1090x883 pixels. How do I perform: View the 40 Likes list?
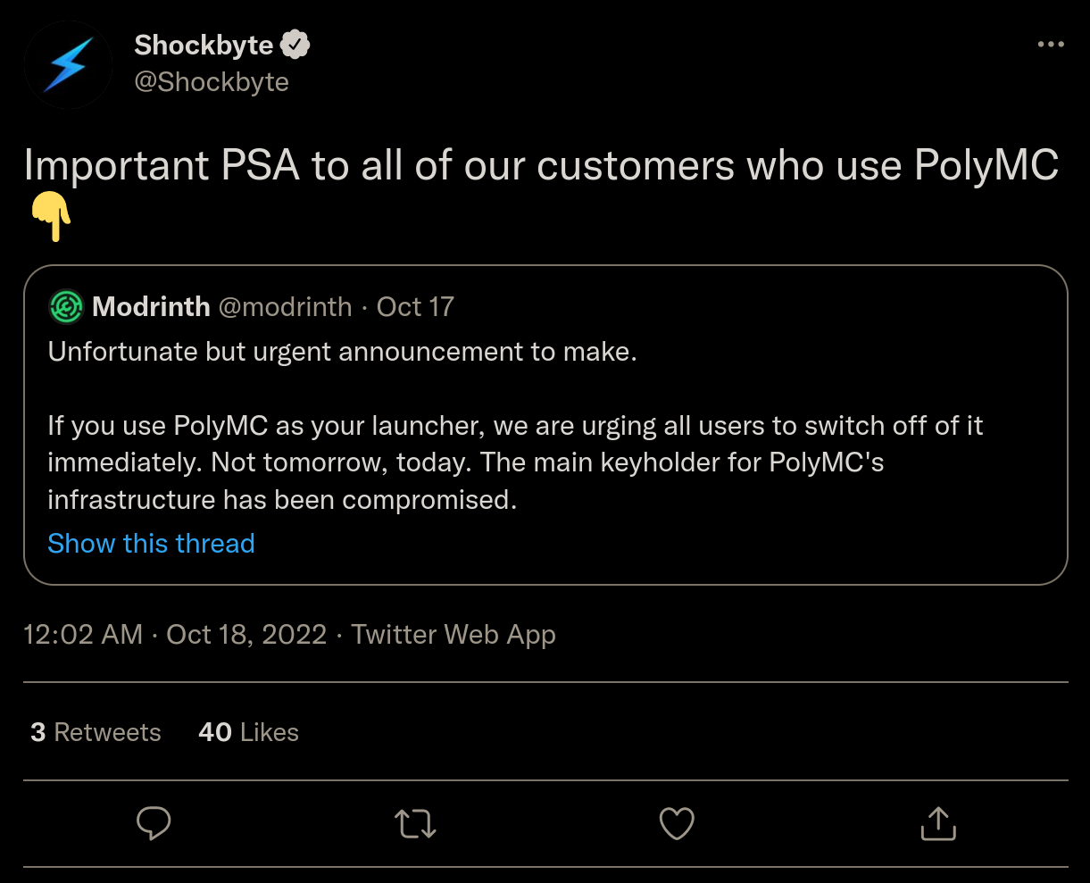(x=248, y=732)
